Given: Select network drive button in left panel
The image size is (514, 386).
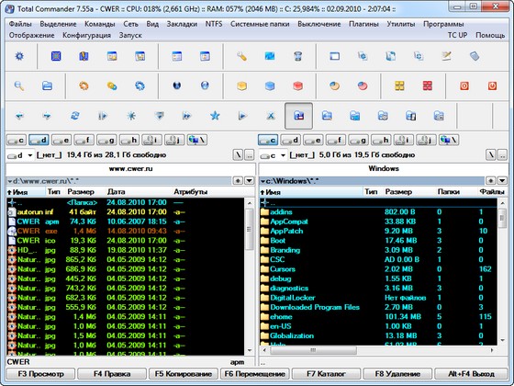Looking at the screenshot, I should pyautogui.click(x=197, y=140).
